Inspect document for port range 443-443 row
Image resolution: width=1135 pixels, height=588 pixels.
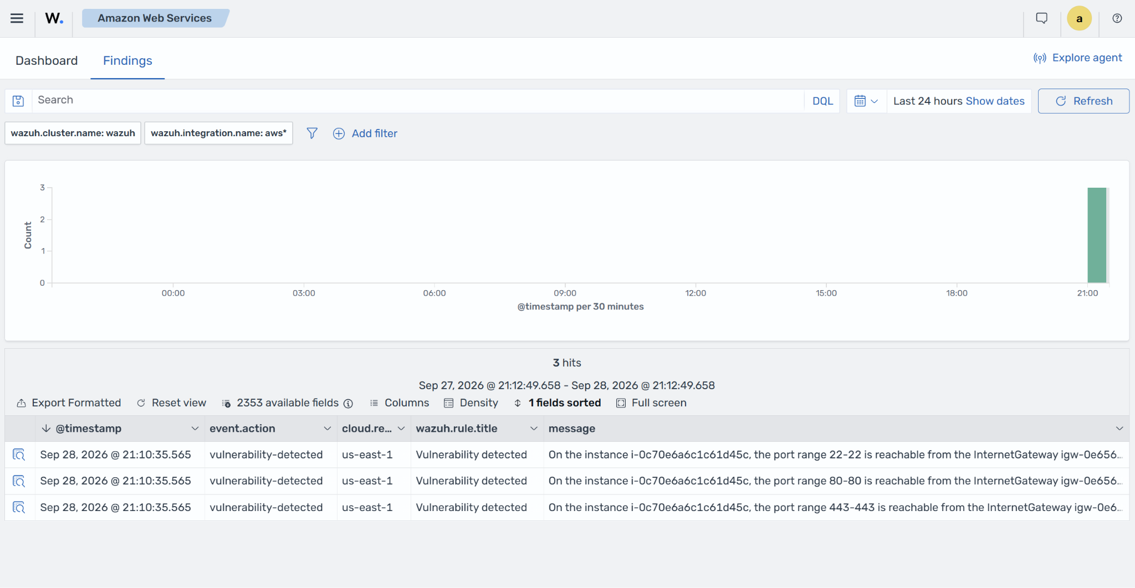[19, 507]
